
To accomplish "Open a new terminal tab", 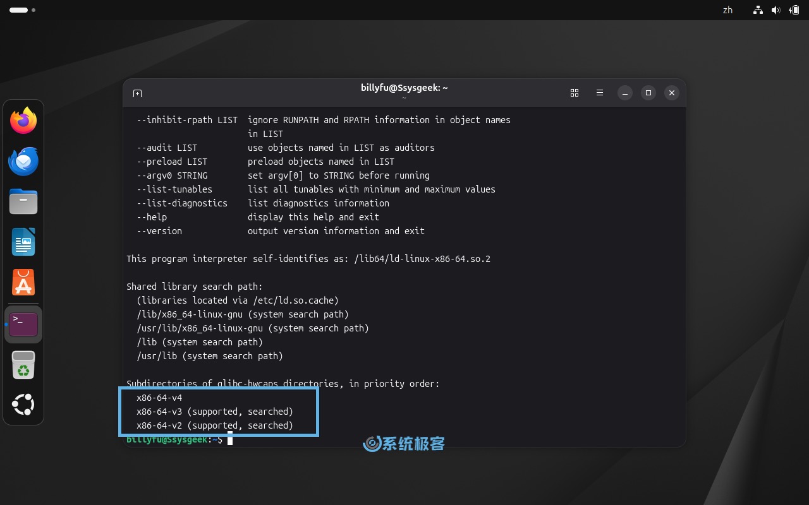I will 137,93.
